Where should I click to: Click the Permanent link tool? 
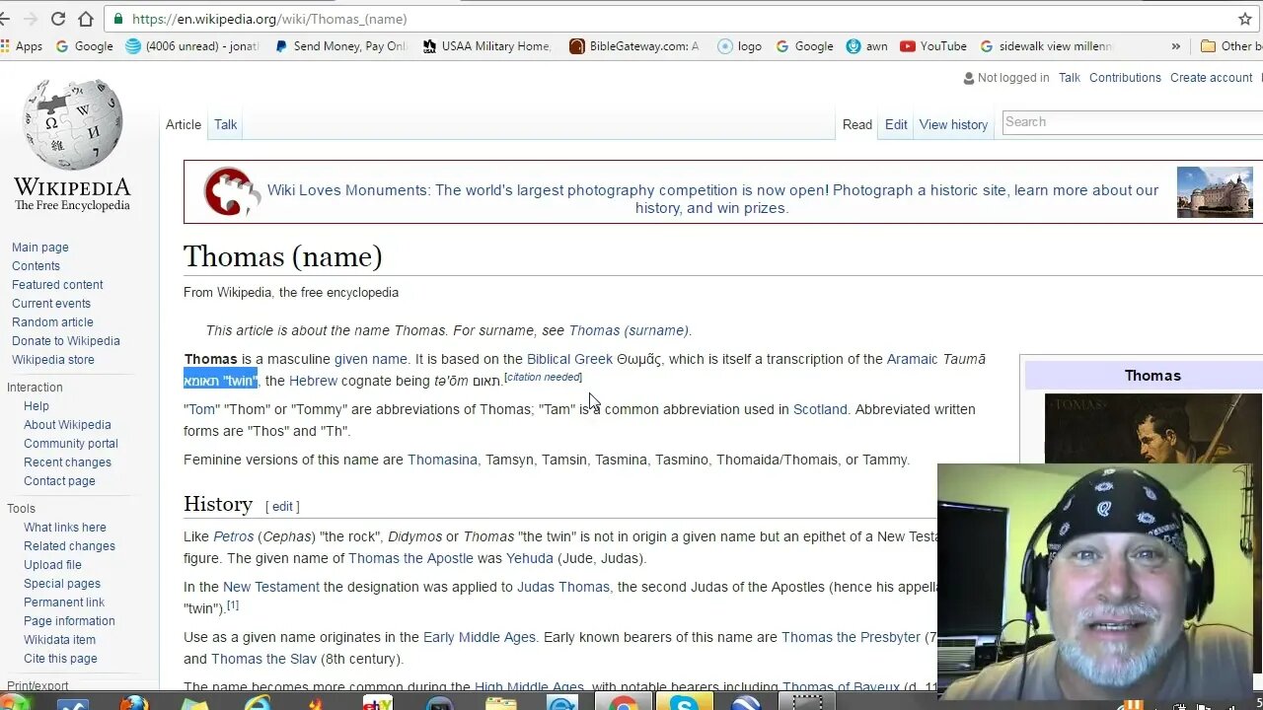64,603
